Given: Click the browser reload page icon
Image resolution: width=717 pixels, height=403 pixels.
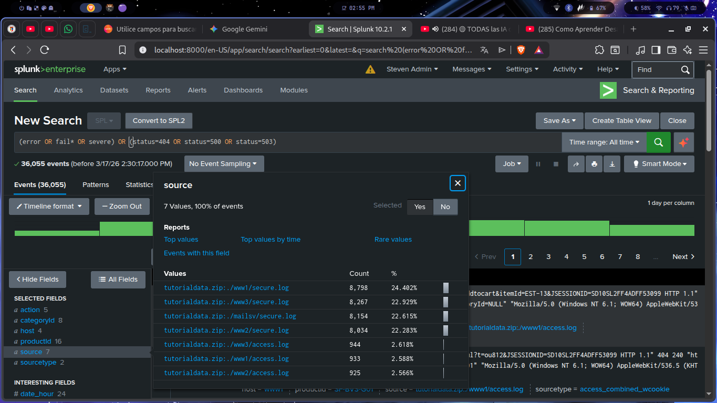Looking at the screenshot, I should click(x=45, y=50).
